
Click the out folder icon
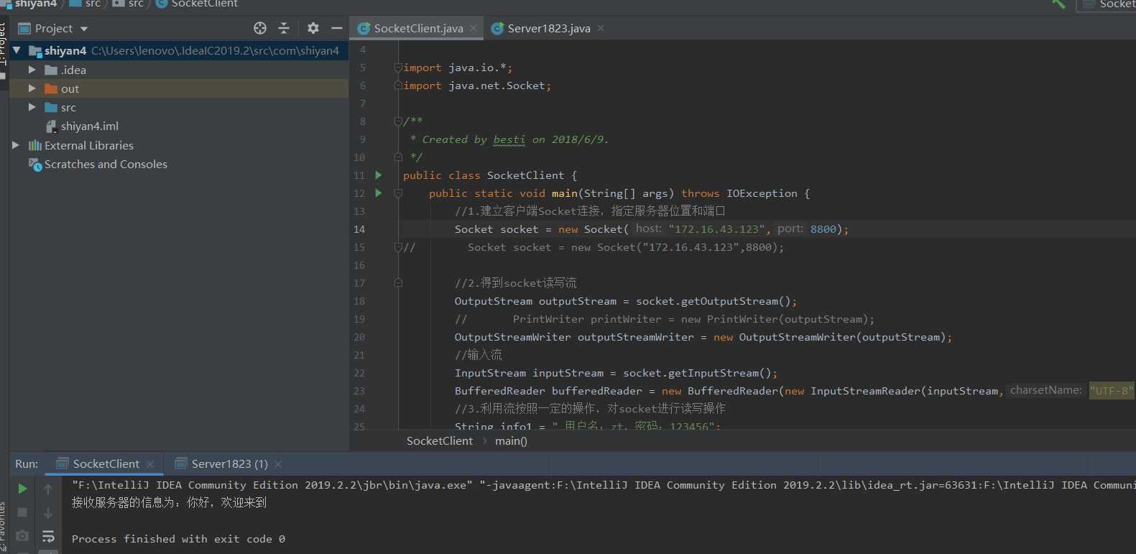[51, 88]
